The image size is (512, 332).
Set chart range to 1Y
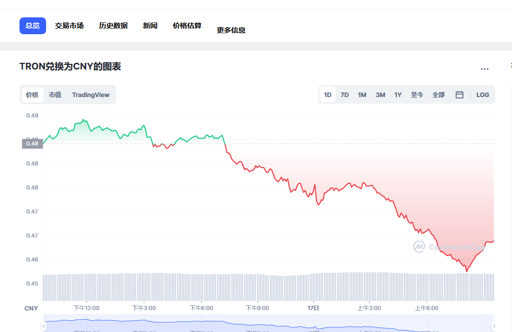click(x=398, y=95)
